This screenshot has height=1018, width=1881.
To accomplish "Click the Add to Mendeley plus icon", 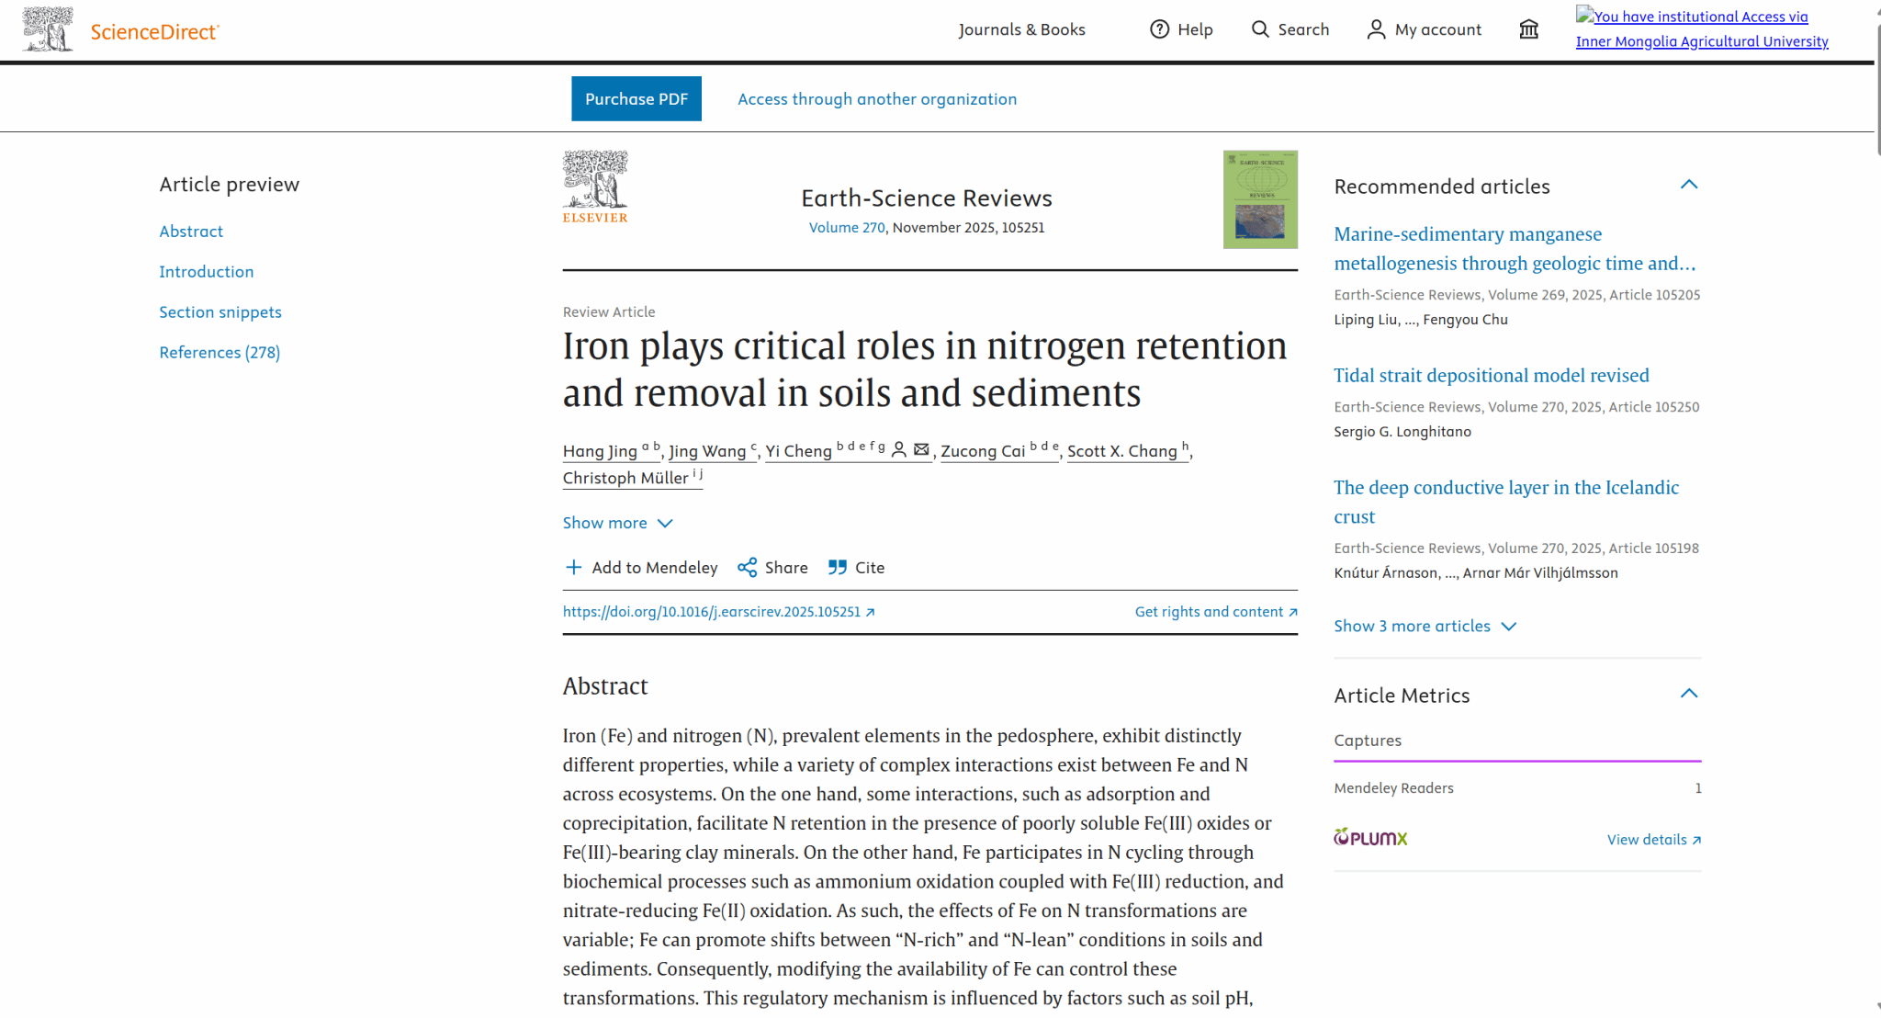I will [573, 568].
